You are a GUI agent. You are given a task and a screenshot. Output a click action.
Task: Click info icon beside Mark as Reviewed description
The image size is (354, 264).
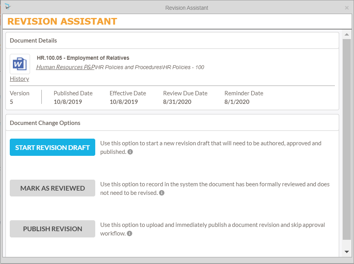coord(162,193)
